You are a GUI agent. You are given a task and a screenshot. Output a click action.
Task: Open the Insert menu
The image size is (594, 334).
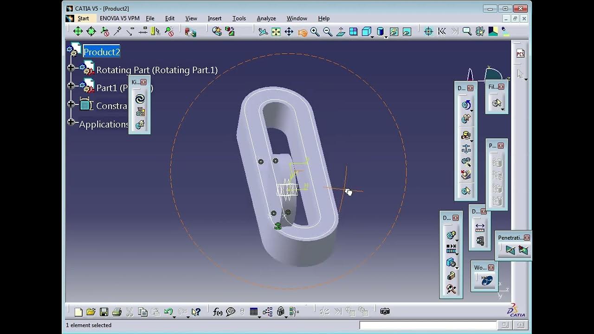click(214, 19)
